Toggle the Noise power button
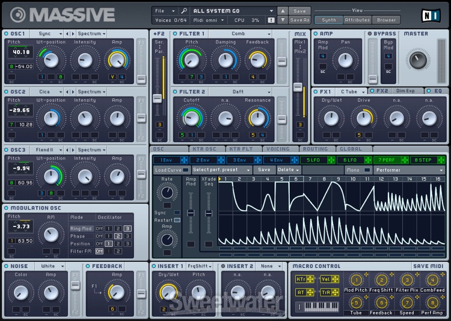This screenshot has height=321, width=451. [x=7, y=266]
